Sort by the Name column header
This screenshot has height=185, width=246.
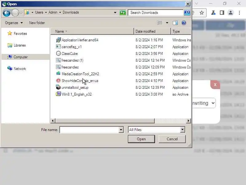point(92,31)
